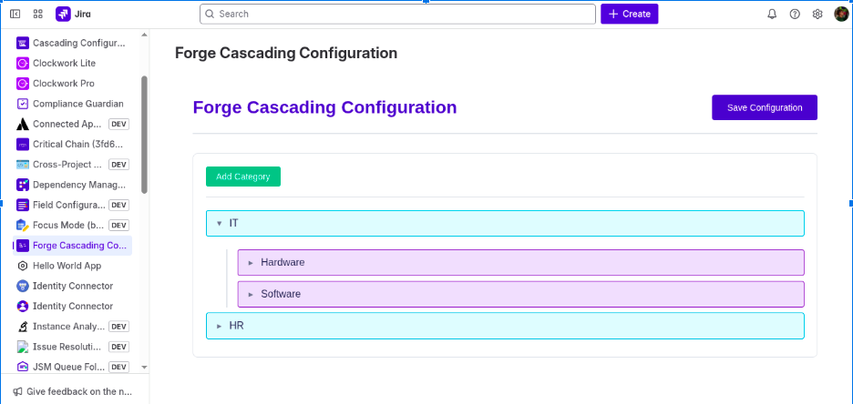Open the settings gear icon
Viewport: 853px width, 404px height.
pos(817,15)
